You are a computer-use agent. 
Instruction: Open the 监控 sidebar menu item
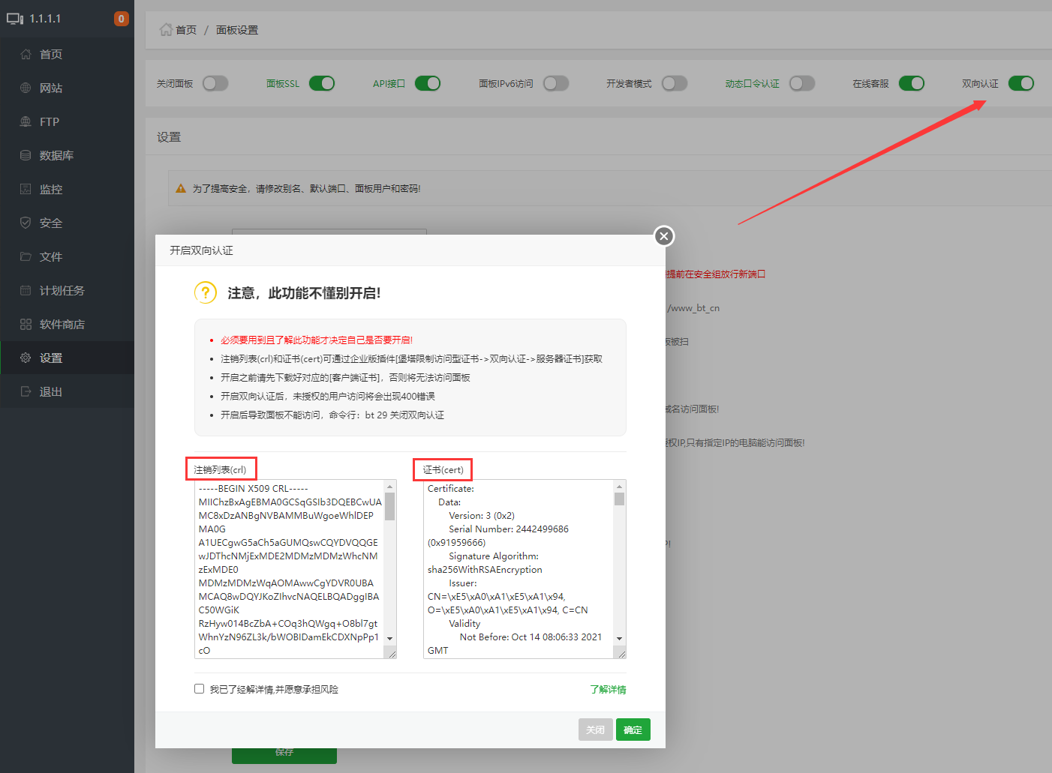click(x=68, y=189)
